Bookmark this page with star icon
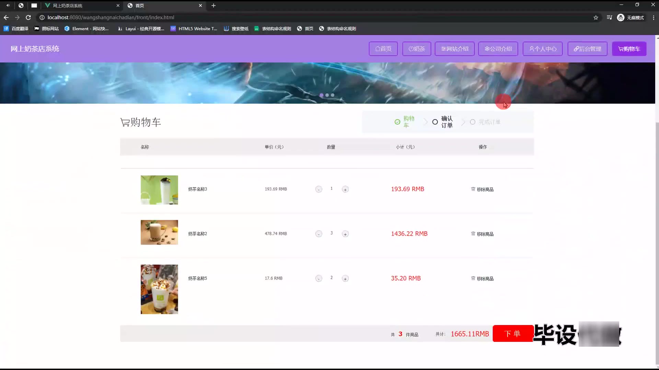659x370 pixels. click(x=596, y=17)
